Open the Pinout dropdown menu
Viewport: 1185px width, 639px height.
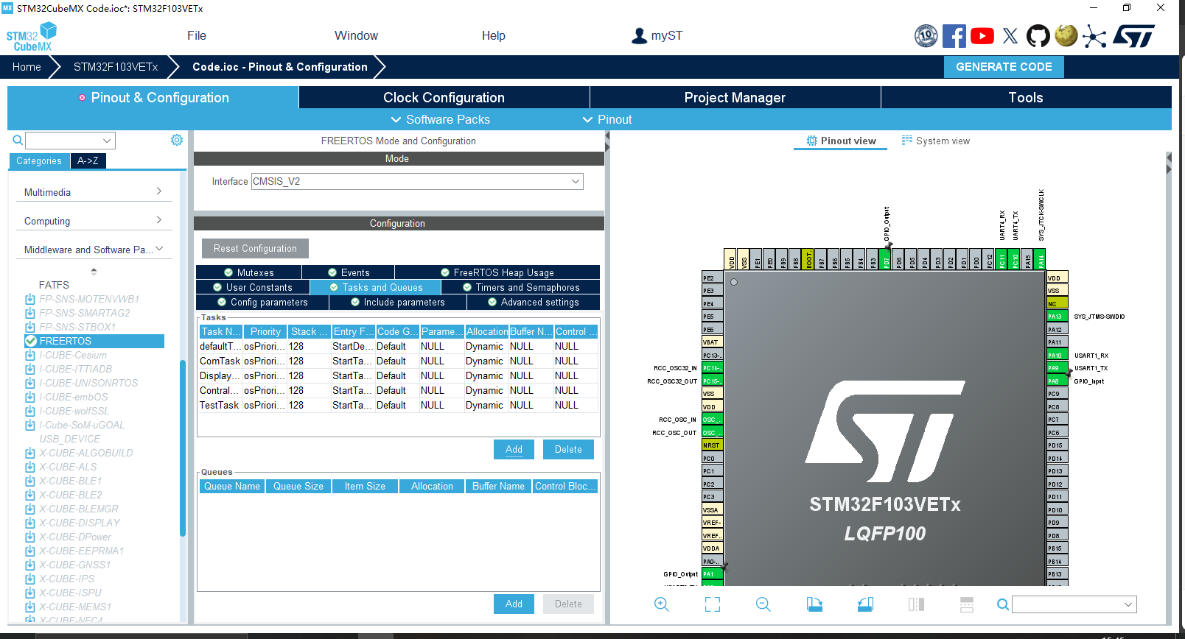607,119
